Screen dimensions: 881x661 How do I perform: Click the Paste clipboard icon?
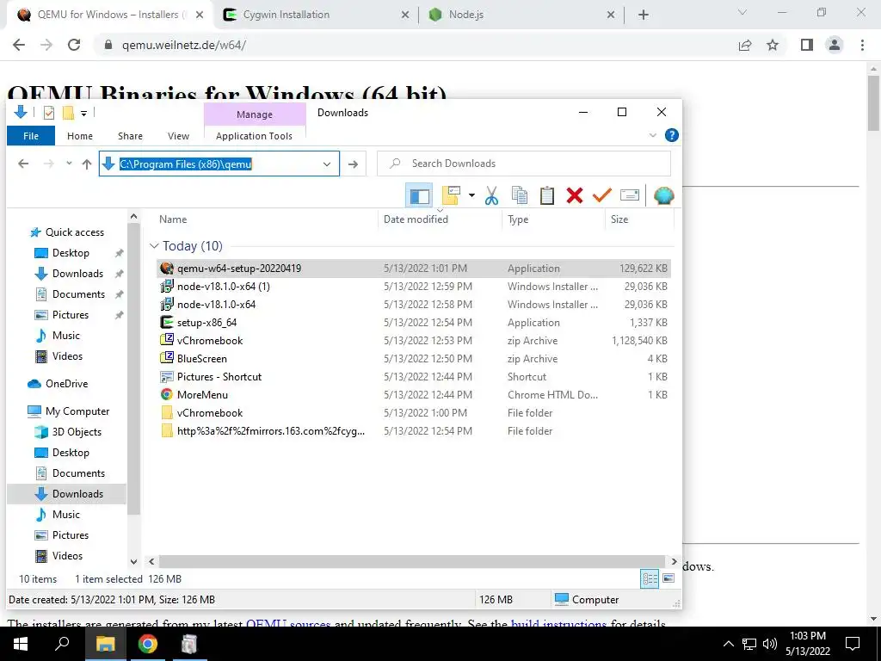pyautogui.click(x=546, y=195)
